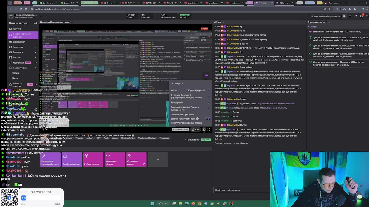Image resolution: width=369 pixels, height=207 pixels.
Task: Mute the stream preview volume
Action: point(47,129)
